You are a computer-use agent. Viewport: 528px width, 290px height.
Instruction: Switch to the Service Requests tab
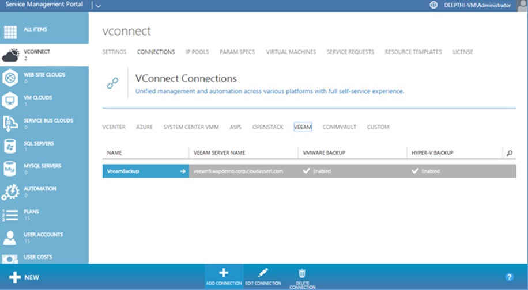tap(350, 52)
